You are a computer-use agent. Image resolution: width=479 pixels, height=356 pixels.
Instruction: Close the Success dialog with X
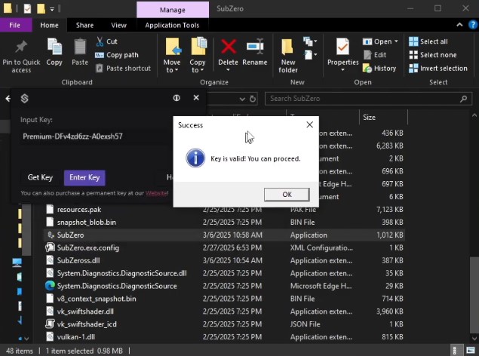(309, 124)
